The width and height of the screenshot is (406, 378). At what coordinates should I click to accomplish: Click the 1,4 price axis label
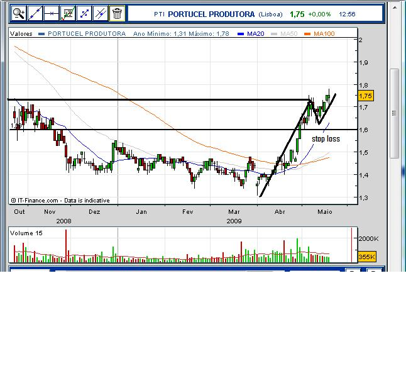pyautogui.click(x=363, y=175)
